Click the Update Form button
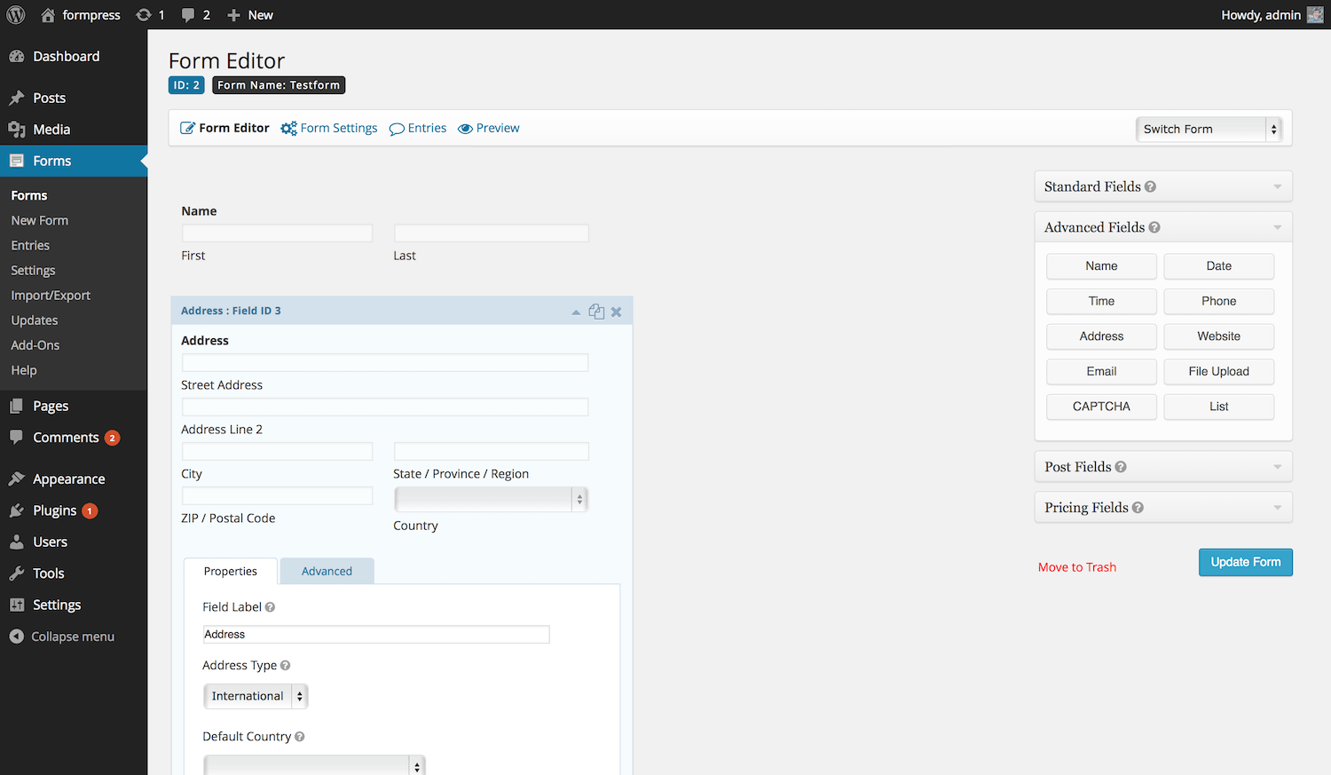The height and width of the screenshot is (775, 1331). click(1245, 562)
